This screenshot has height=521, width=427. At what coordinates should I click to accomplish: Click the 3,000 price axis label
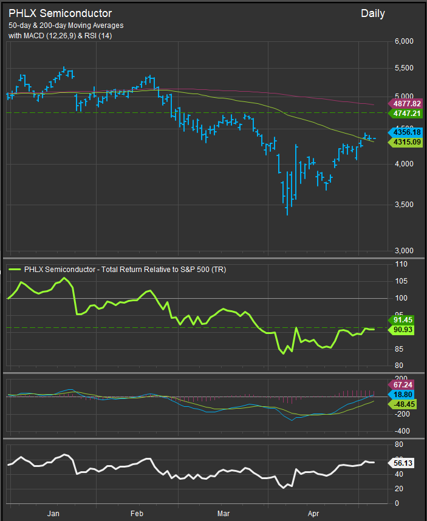(x=404, y=251)
